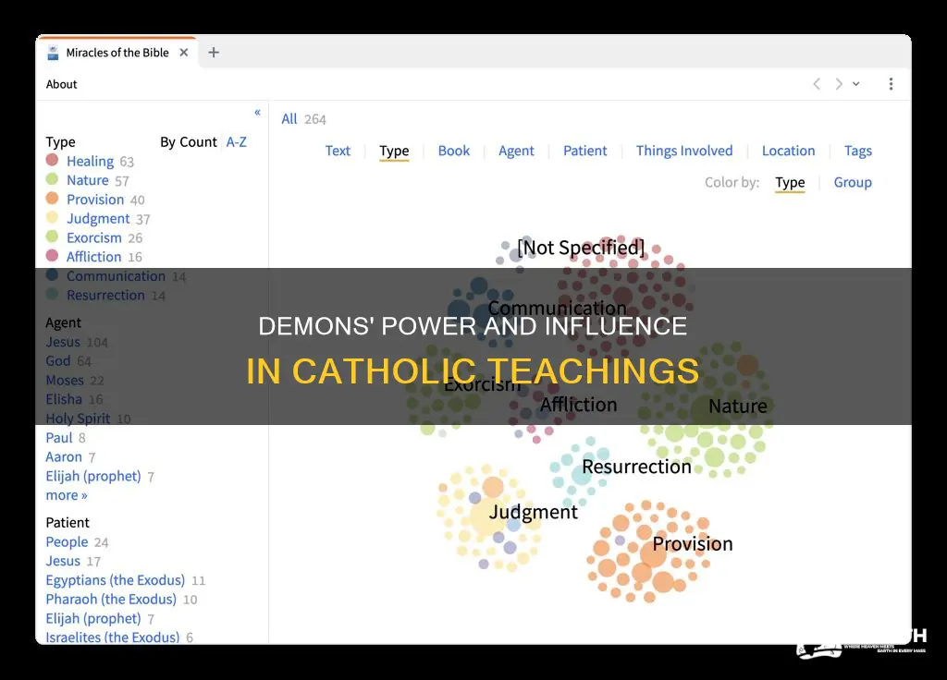The height and width of the screenshot is (680, 947).
Task: Filter by Affliction type
Action: 94,257
